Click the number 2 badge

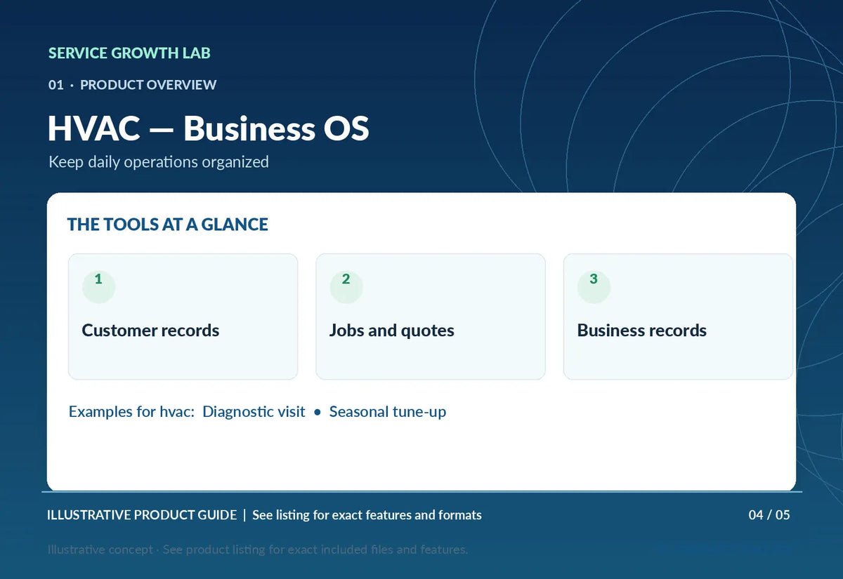[346, 286]
